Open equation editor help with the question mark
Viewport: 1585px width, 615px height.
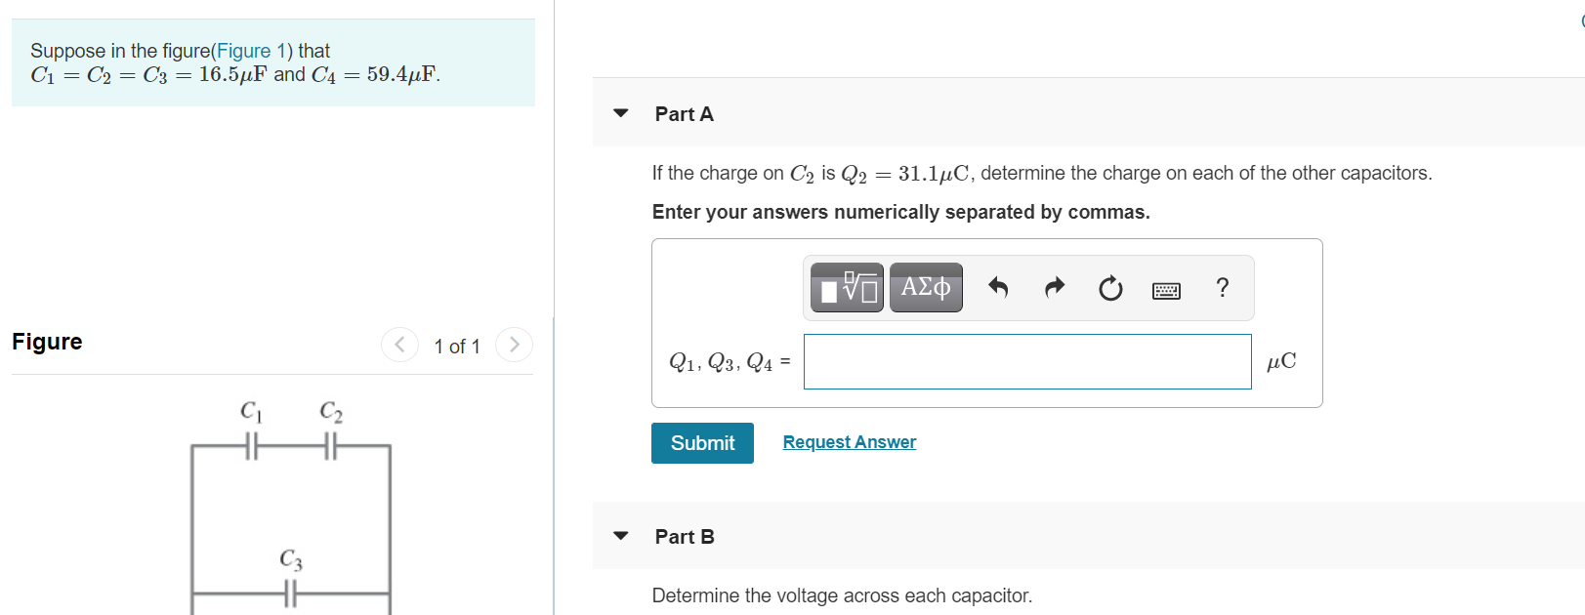[x=1222, y=287]
